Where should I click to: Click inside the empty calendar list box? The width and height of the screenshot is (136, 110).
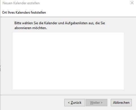(x=68, y=61)
